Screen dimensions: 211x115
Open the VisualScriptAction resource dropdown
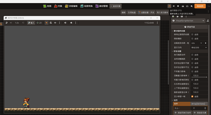click(x=188, y=20)
